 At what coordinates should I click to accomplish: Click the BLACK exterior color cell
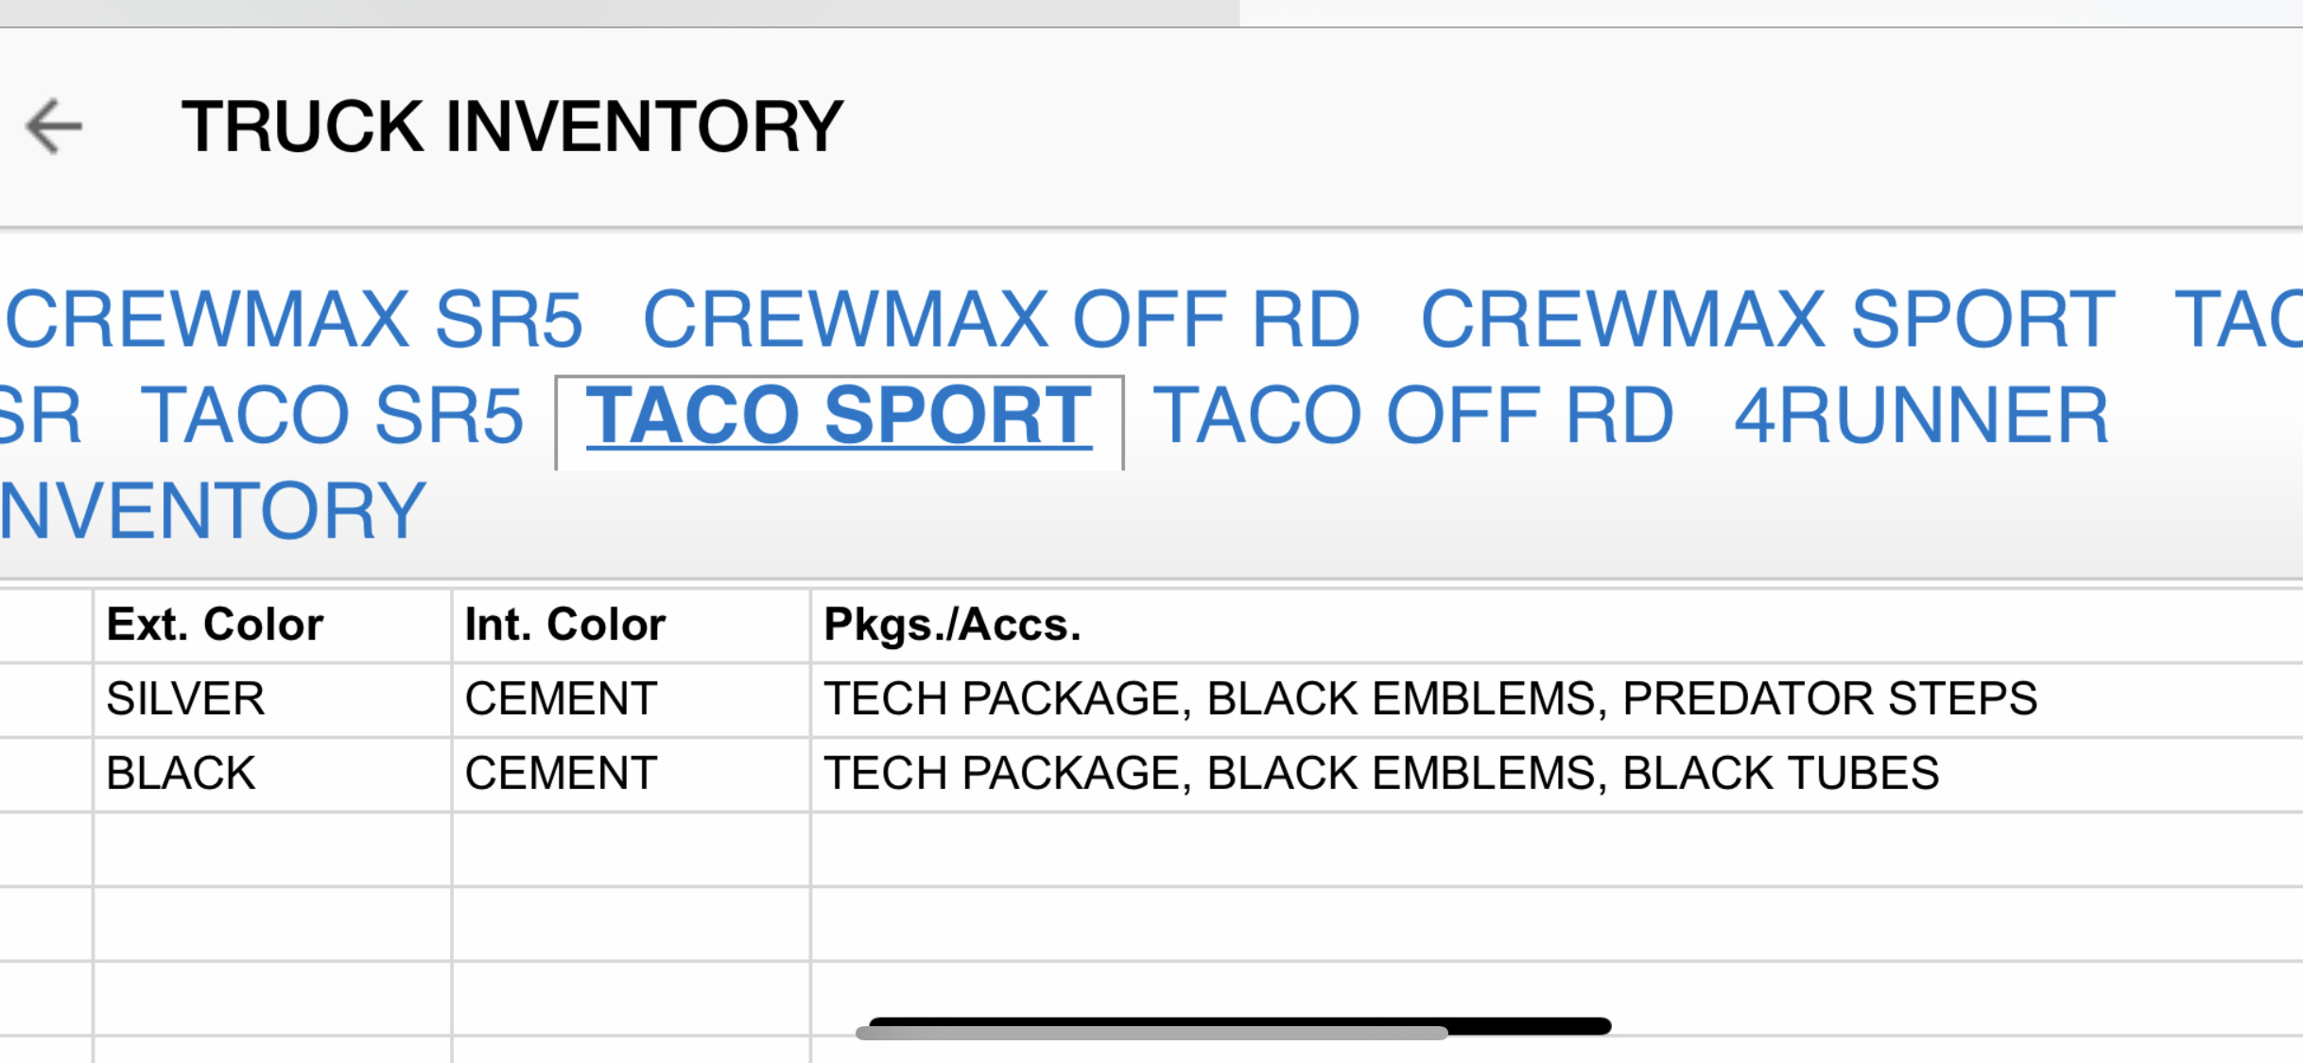click(272, 775)
